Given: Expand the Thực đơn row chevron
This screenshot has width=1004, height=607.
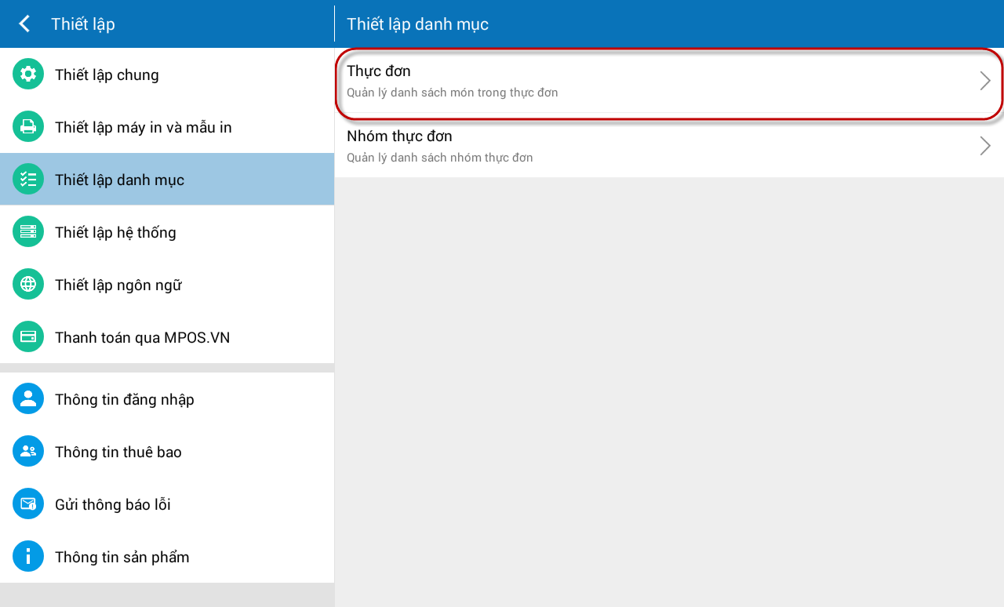Looking at the screenshot, I should point(985,81).
